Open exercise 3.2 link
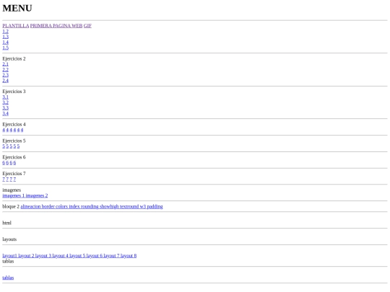Screen dimensions: 390x292 pyautogui.click(x=6, y=102)
